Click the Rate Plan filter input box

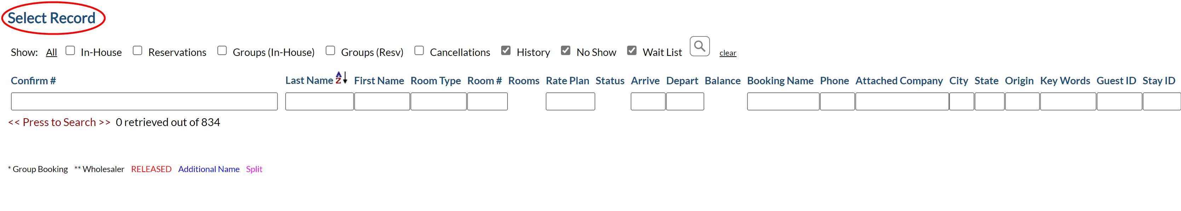pyautogui.click(x=571, y=101)
